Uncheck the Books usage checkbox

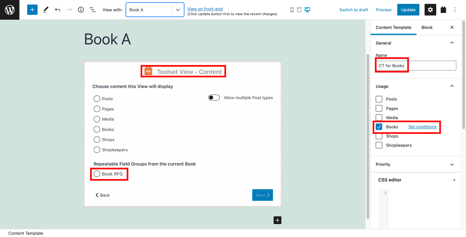point(379,127)
